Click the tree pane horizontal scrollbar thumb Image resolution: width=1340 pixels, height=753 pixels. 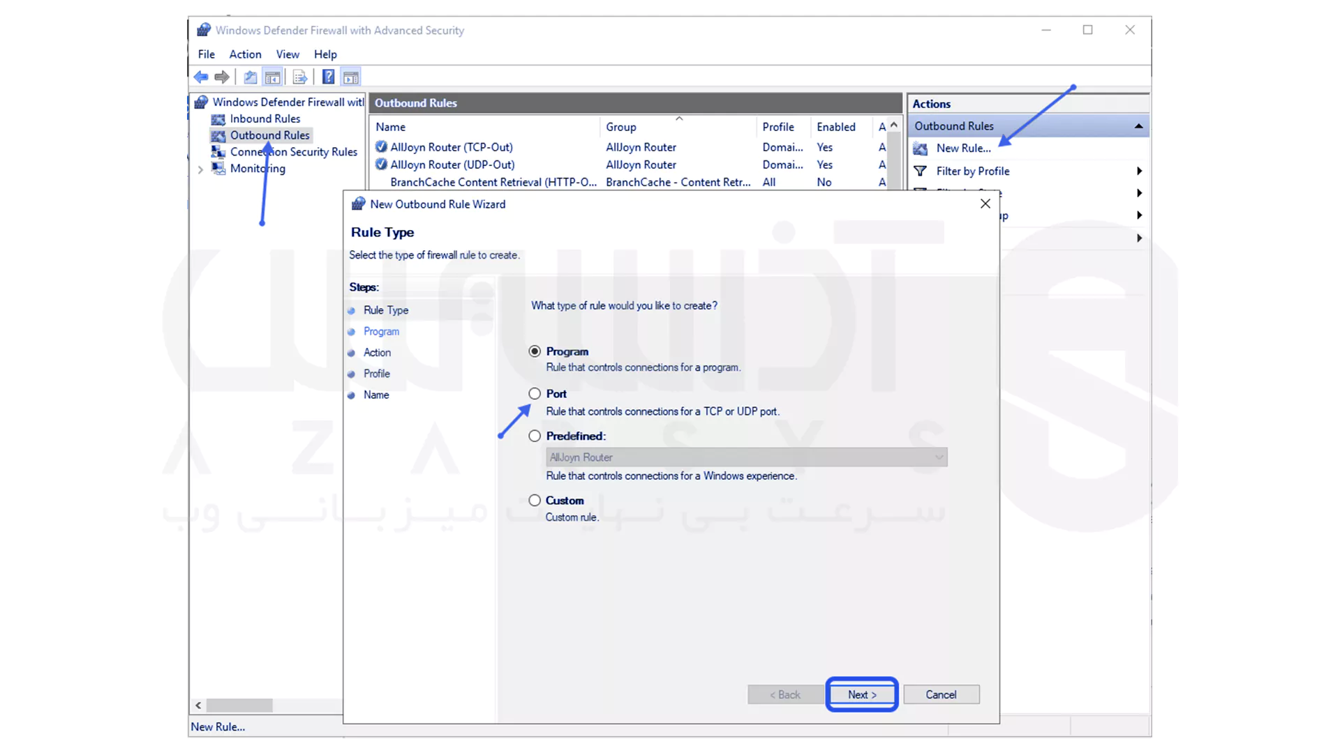point(239,705)
